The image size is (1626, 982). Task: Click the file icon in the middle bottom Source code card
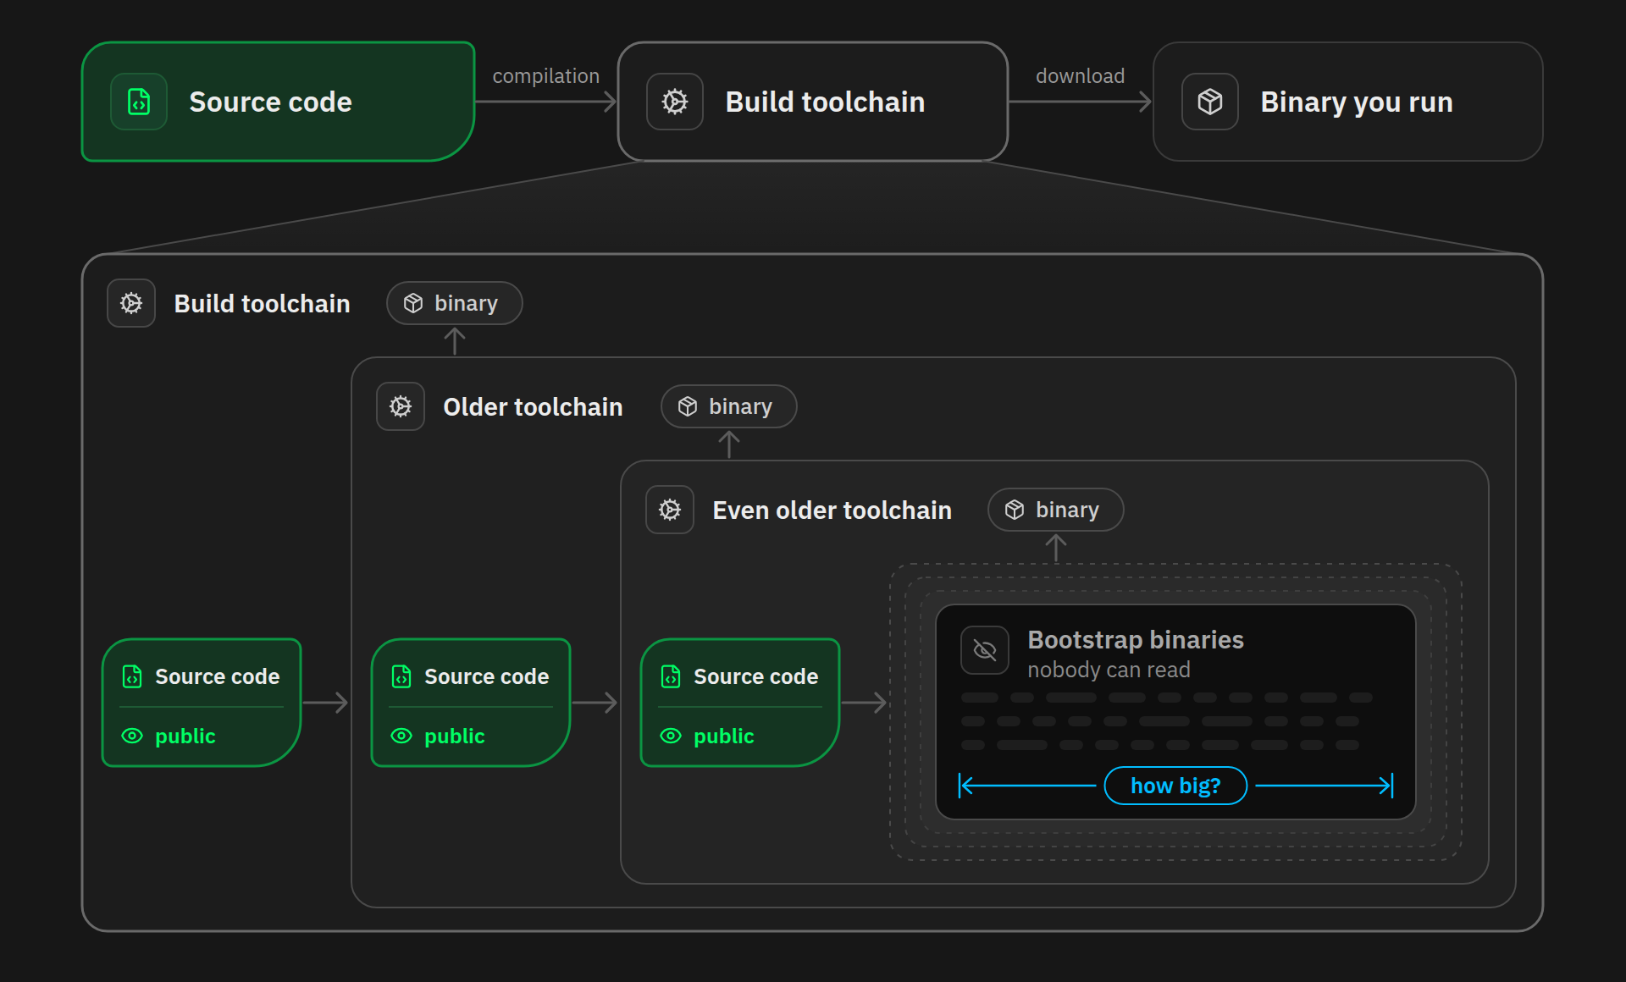coord(401,676)
